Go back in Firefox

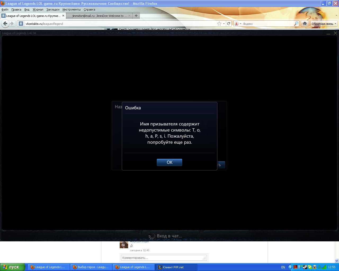pyautogui.click(x=5, y=24)
